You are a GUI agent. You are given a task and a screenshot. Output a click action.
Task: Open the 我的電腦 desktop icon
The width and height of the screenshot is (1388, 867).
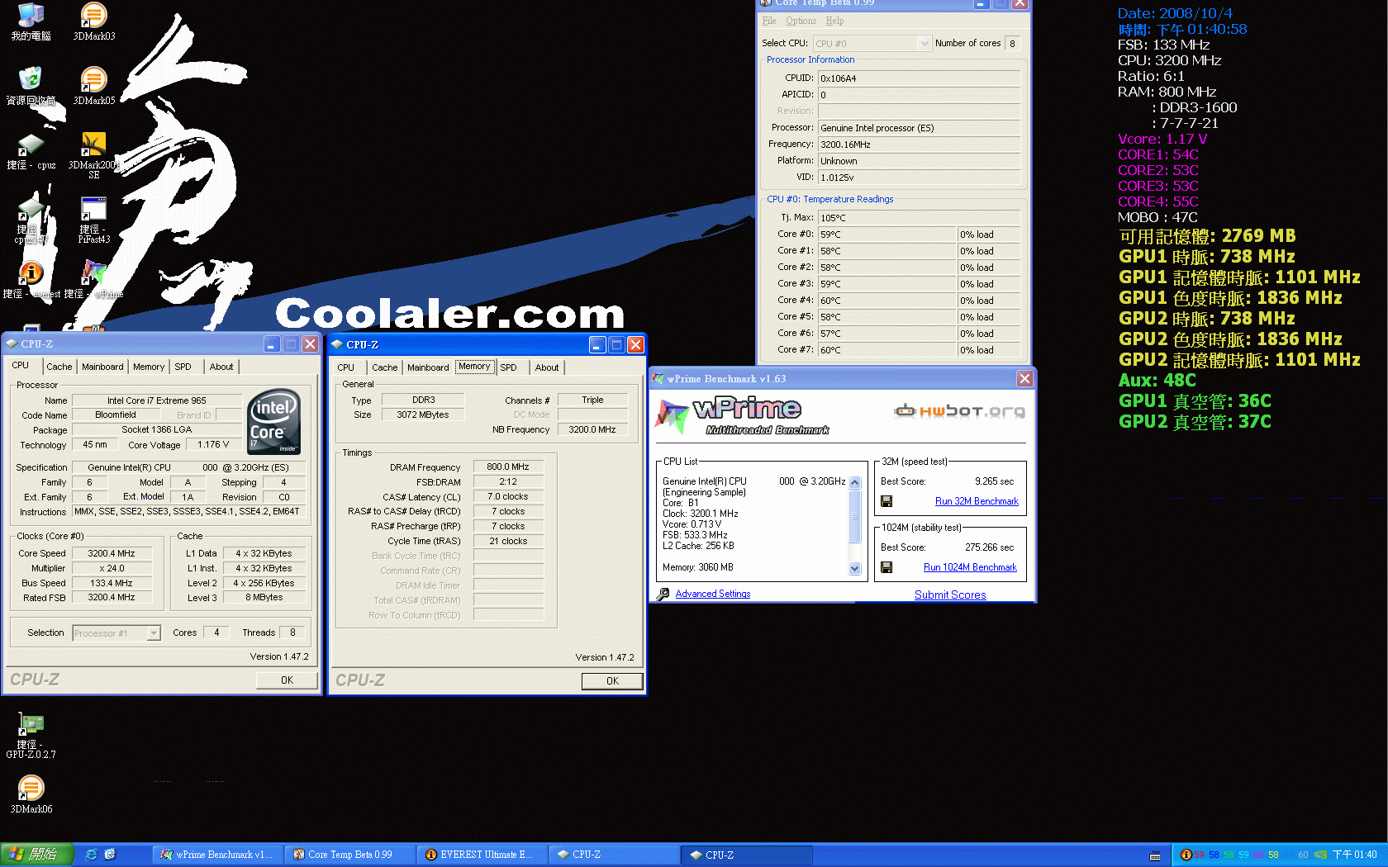coord(31,21)
